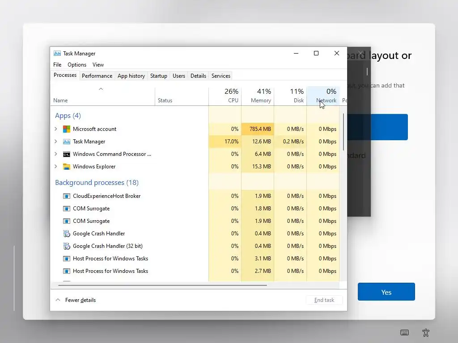This screenshot has height=343, width=458.
Task: Select the first COM Surrogate row, 1.8 MB
Action: click(x=195, y=209)
